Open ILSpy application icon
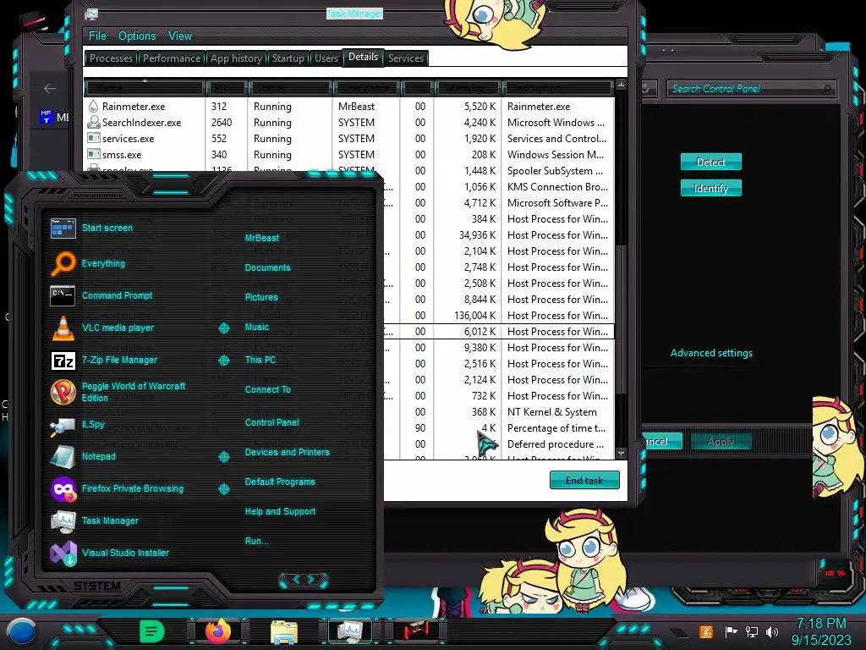The width and height of the screenshot is (866, 650). click(x=63, y=427)
